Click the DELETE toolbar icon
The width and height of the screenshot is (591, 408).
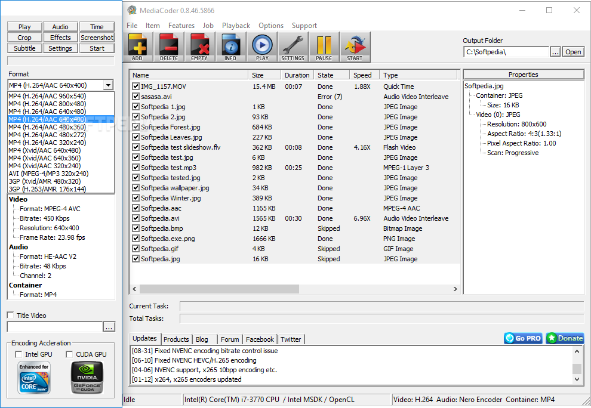tap(169, 47)
